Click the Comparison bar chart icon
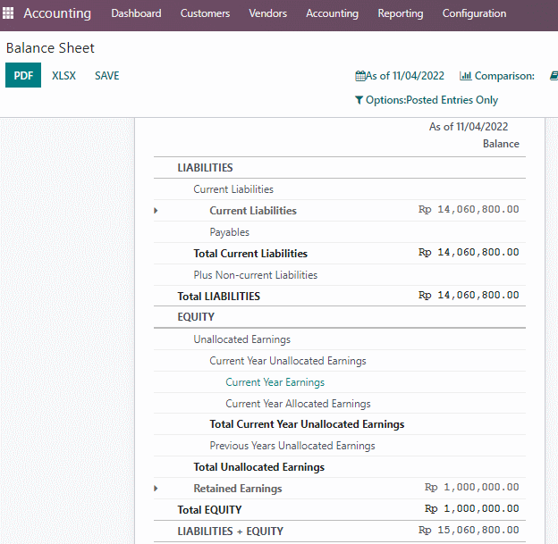Image resolution: width=558 pixels, height=544 pixels. 466,76
